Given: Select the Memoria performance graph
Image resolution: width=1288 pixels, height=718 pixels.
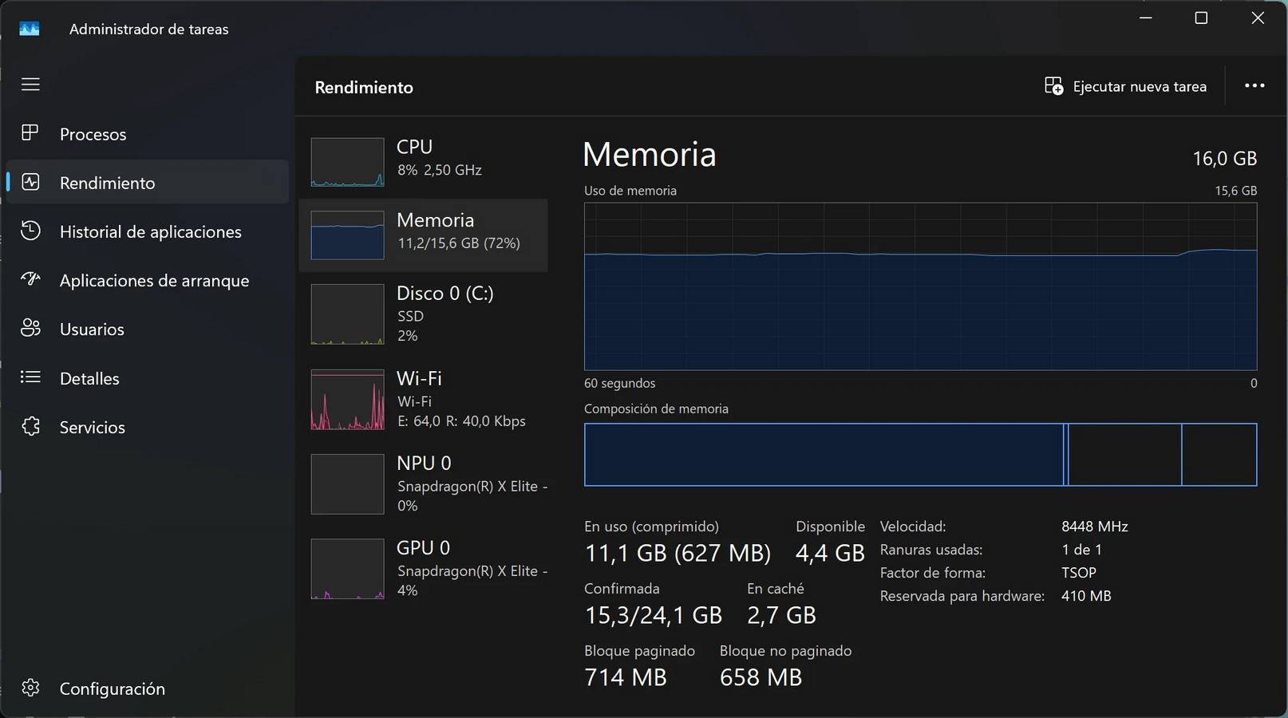Looking at the screenshot, I should 347,234.
